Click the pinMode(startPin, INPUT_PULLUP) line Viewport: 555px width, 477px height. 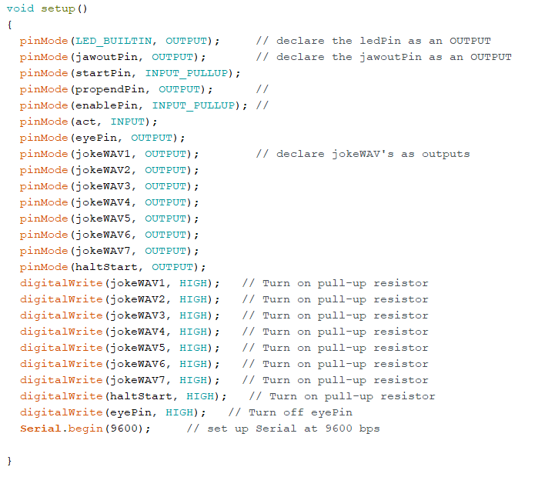[x=130, y=73]
